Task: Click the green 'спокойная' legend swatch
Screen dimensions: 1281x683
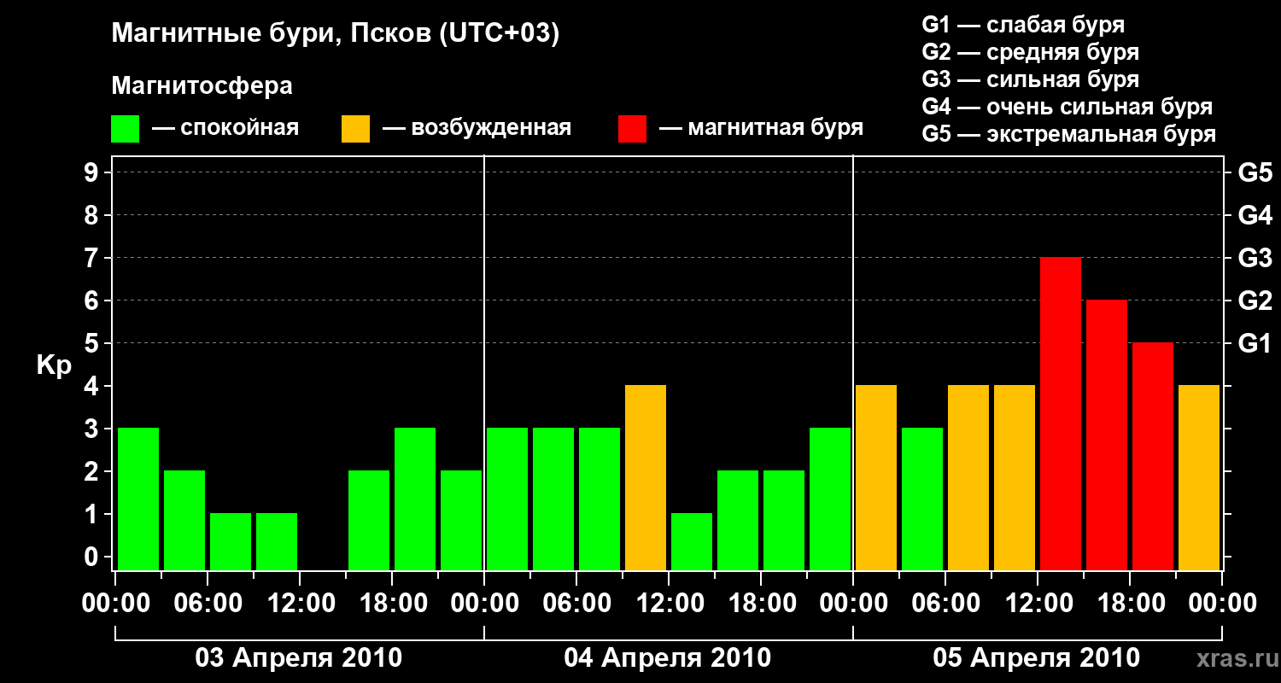Action: pyautogui.click(x=126, y=128)
